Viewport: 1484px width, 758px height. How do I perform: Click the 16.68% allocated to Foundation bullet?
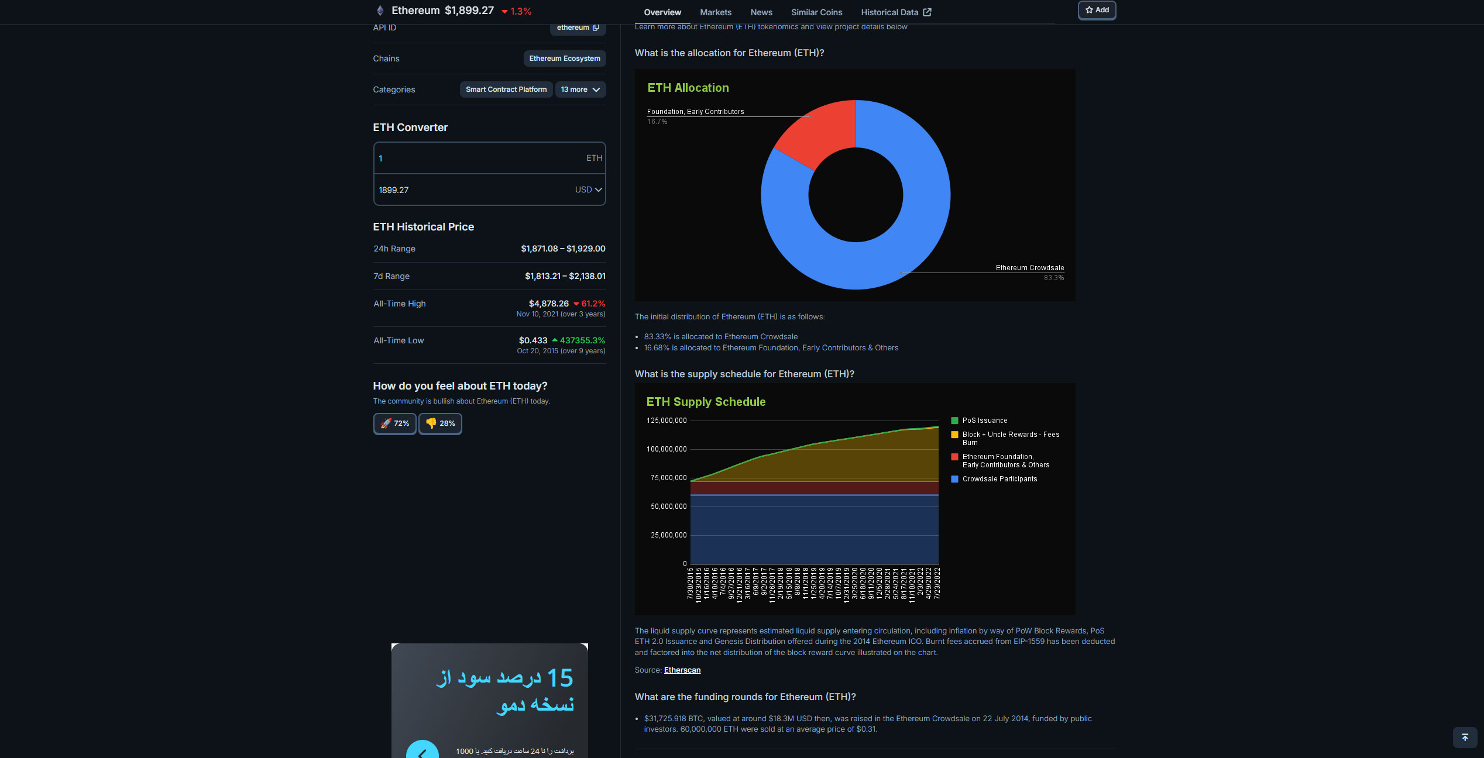[x=771, y=348]
